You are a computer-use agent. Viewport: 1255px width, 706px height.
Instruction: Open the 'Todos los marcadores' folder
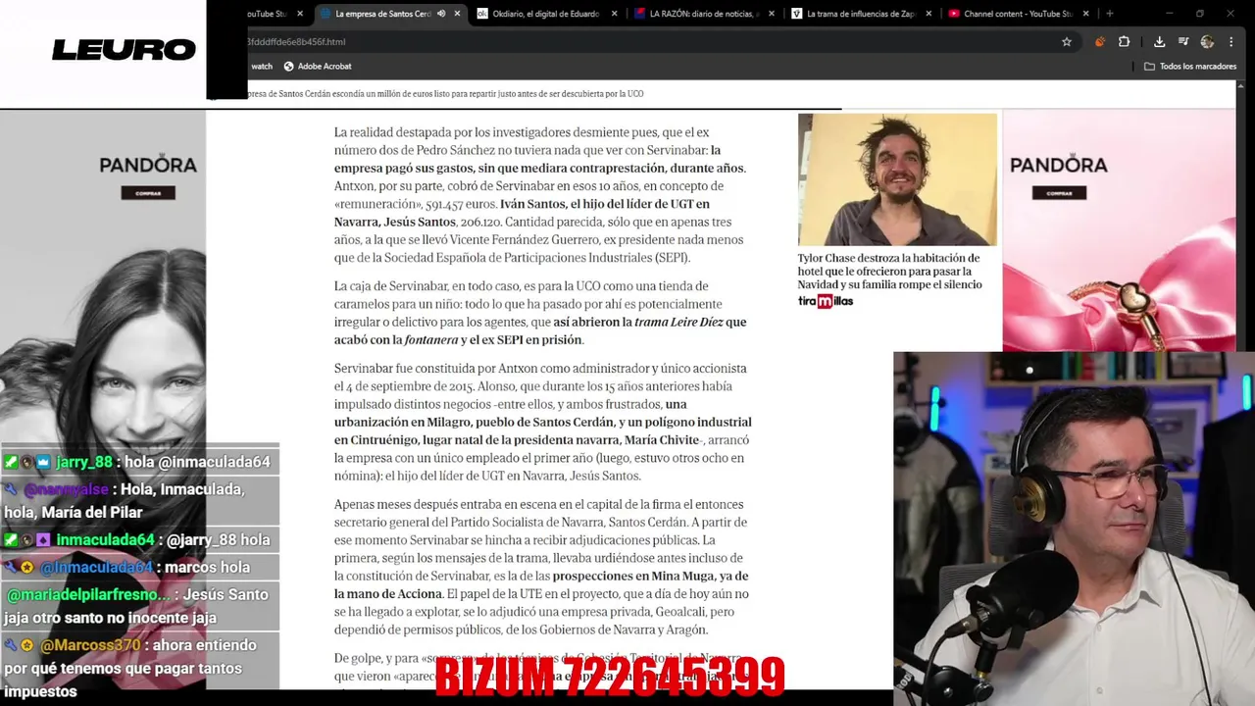[x=1190, y=67]
